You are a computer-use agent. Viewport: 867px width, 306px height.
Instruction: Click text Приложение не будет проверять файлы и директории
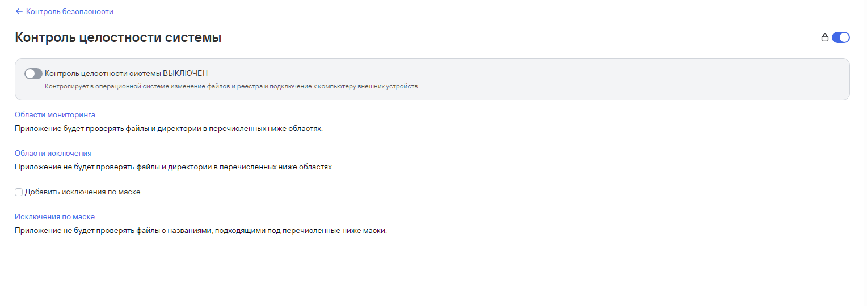coord(174,167)
